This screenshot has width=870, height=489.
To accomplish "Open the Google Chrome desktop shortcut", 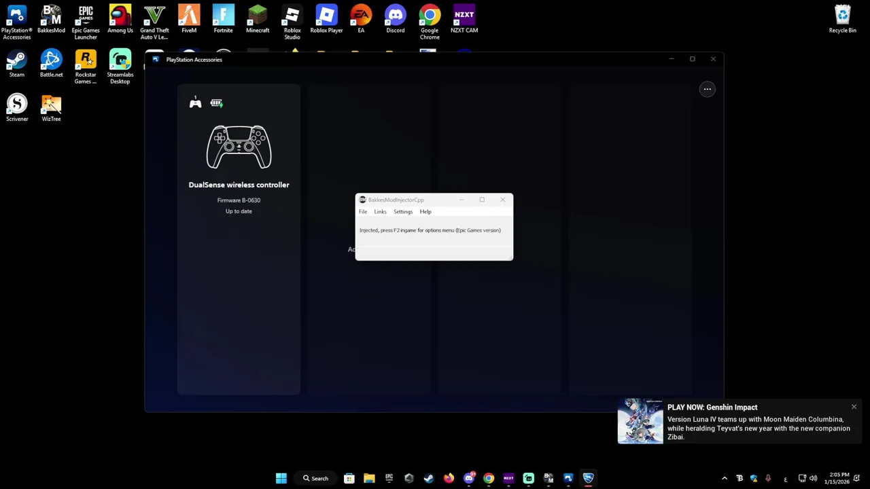I will [430, 22].
